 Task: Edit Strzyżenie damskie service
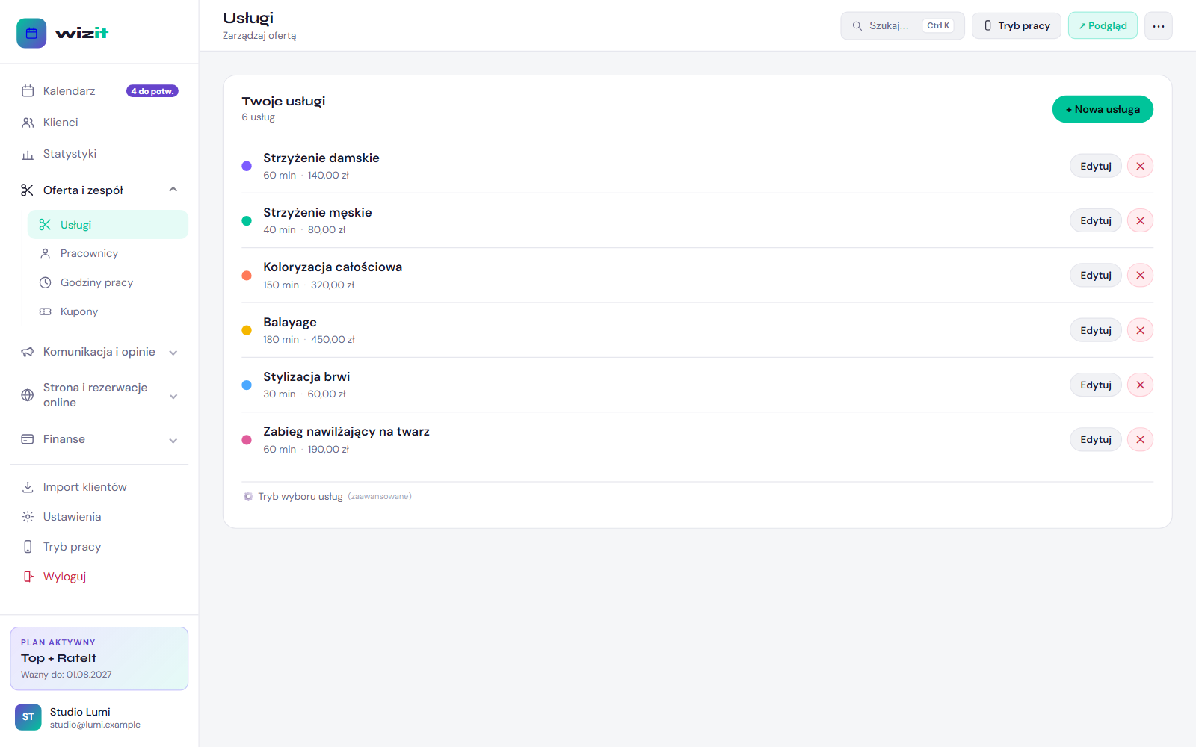pos(1096,166)
